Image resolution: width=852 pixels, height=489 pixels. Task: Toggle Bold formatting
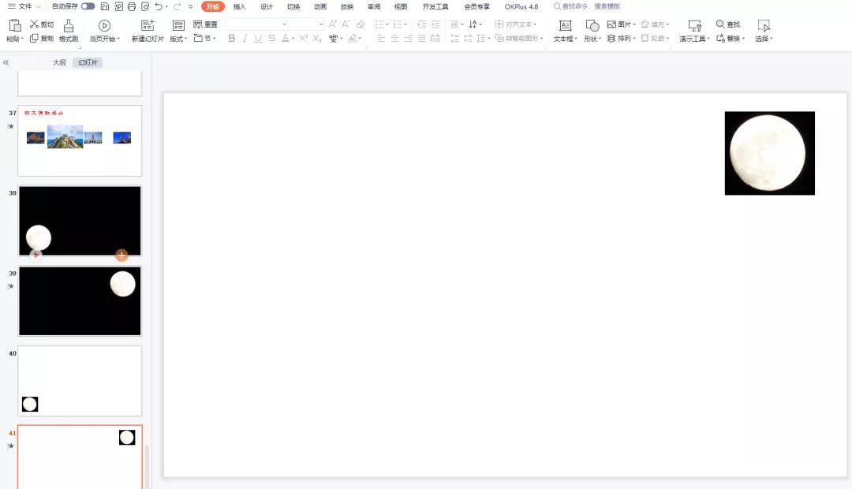pos(232,38)
